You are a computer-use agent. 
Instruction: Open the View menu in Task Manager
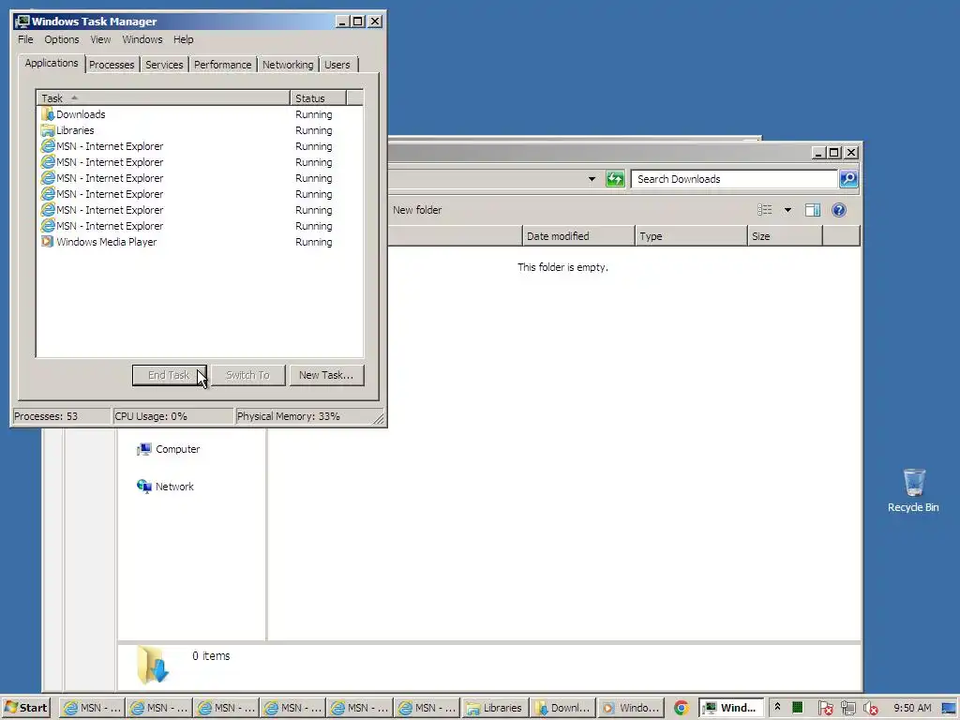pyautogui.click(x=100, y=39)
